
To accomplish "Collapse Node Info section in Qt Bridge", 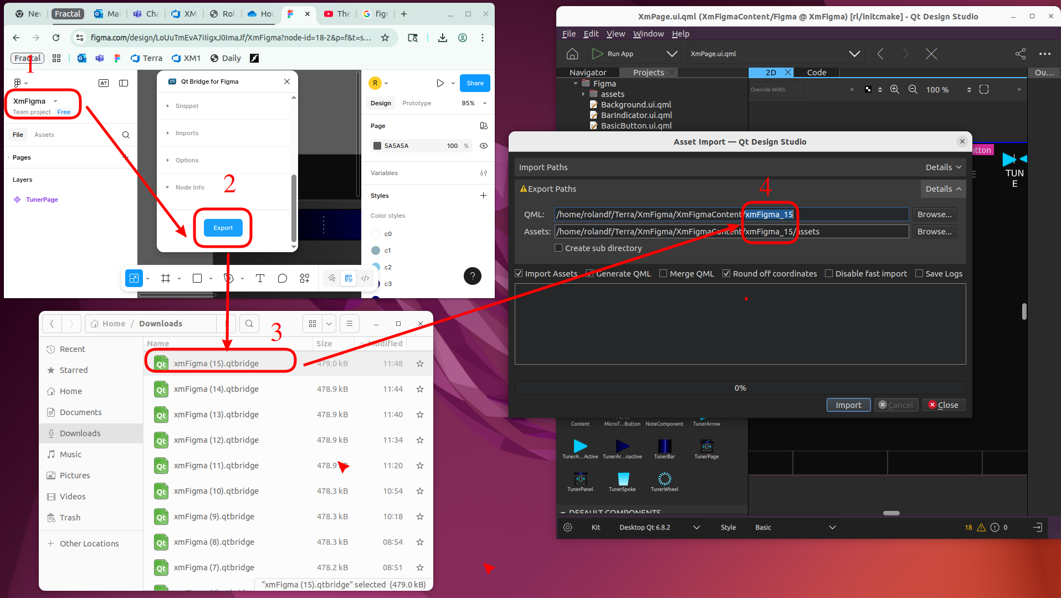I will tap(168, 187).
